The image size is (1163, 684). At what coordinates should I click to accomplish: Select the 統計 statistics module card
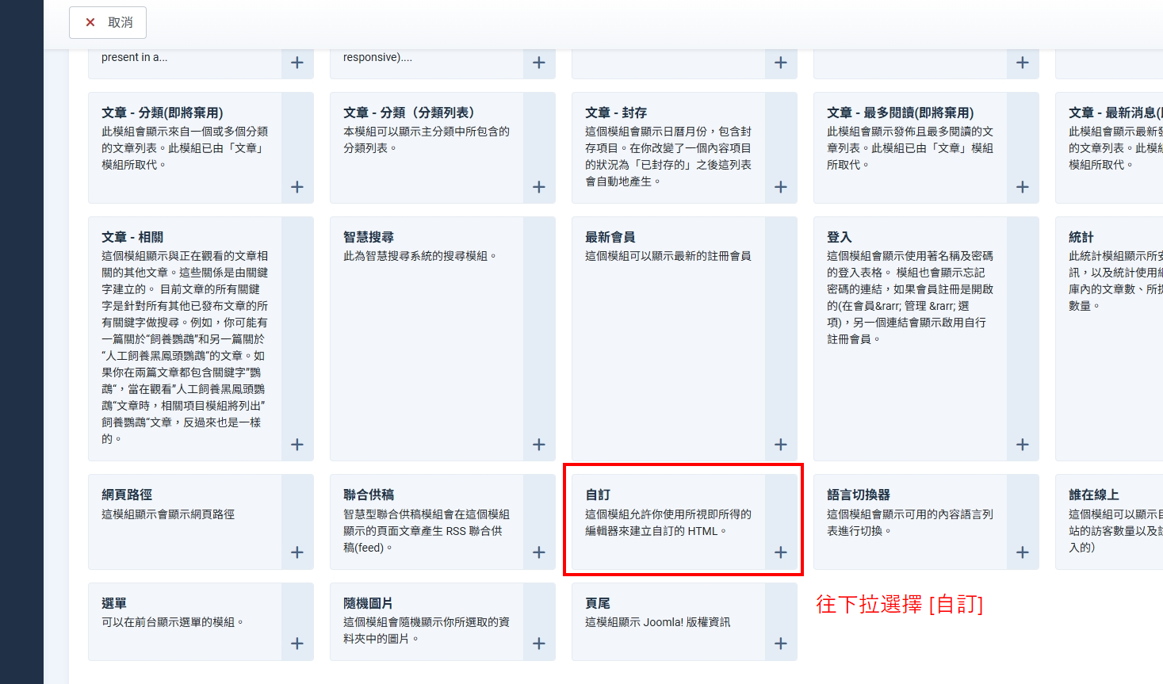[x=1110, y=317]
